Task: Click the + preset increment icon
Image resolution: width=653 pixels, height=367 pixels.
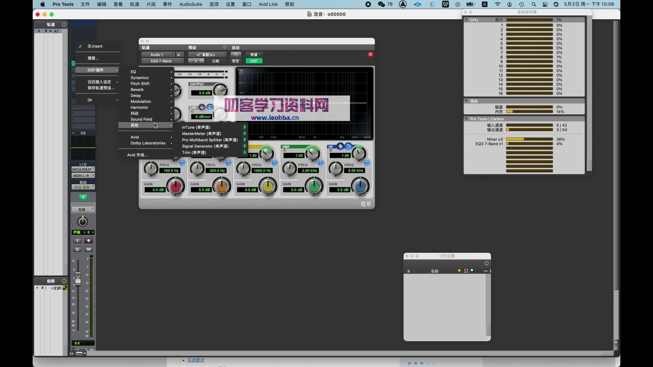Action: [196, 61]
